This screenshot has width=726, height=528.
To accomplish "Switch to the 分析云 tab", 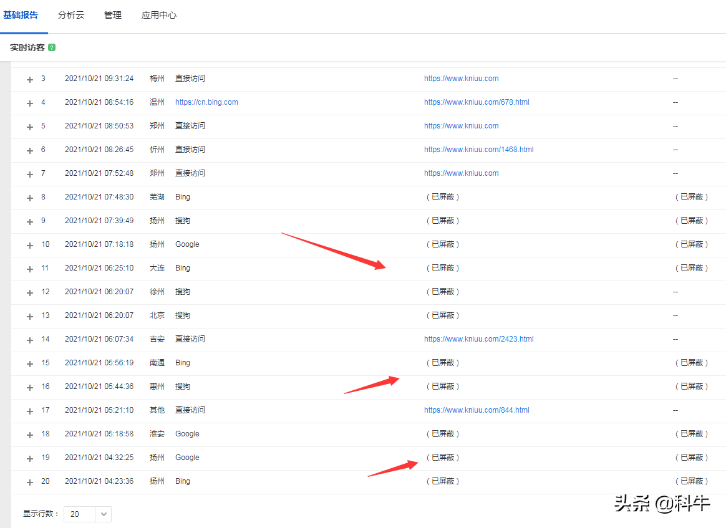I will 71,15.
